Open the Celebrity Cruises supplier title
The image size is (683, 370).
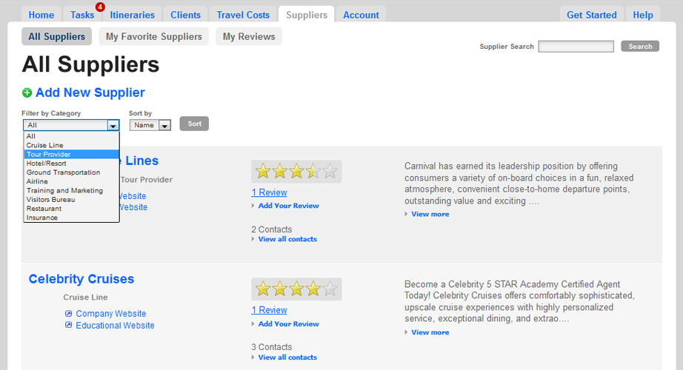[x=81, y=278]
